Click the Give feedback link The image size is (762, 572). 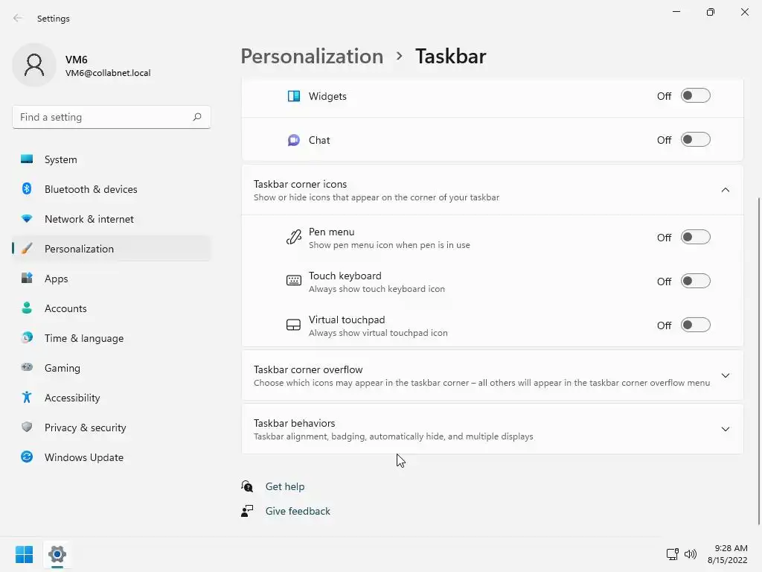[298, 511]
